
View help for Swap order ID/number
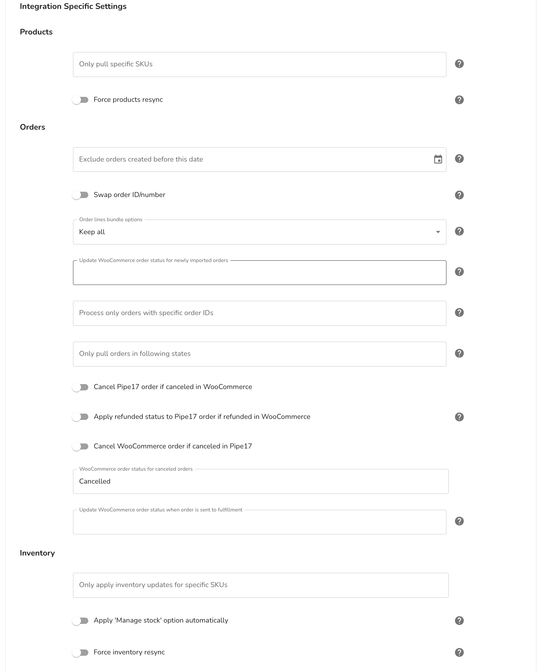459,195
